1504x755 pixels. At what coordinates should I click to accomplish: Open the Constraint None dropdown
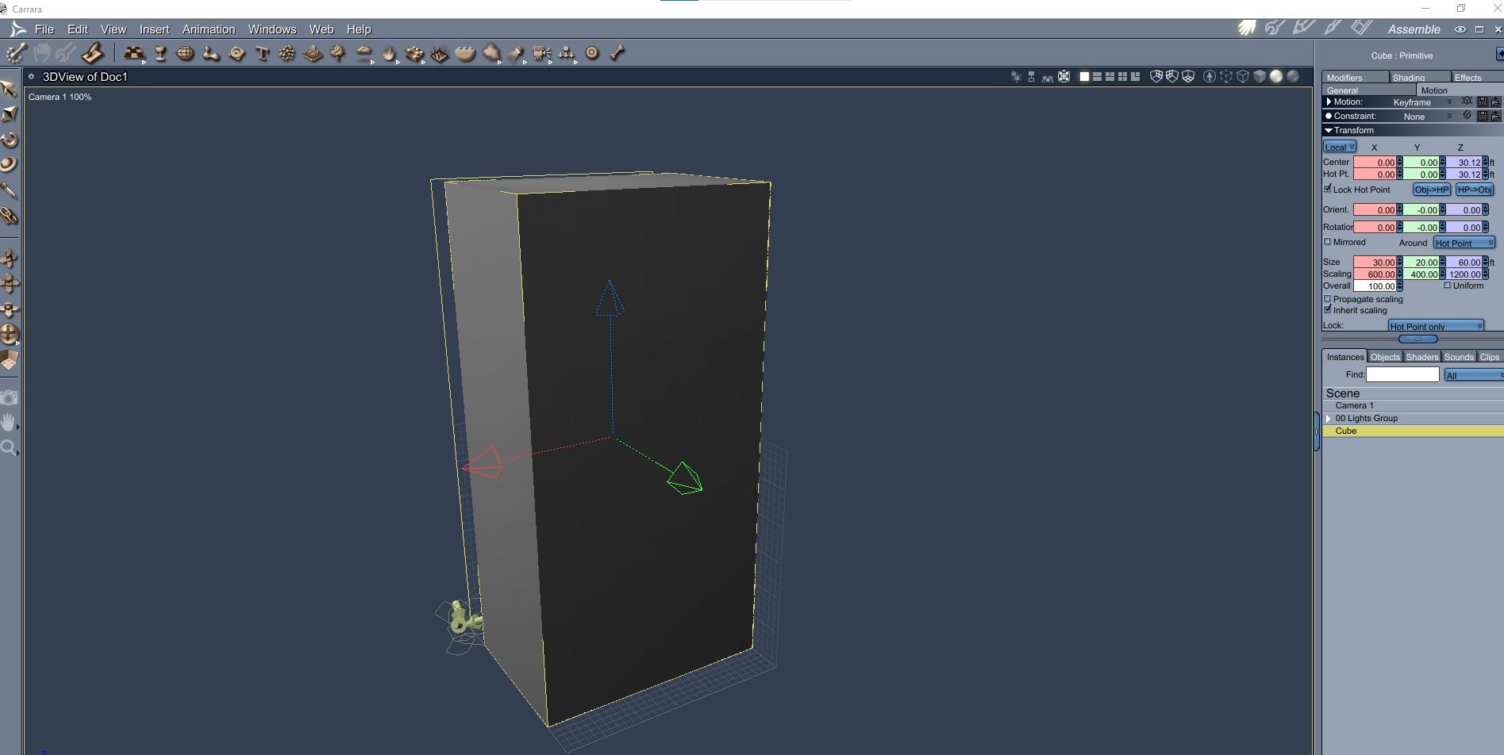tap(1426, 117)
